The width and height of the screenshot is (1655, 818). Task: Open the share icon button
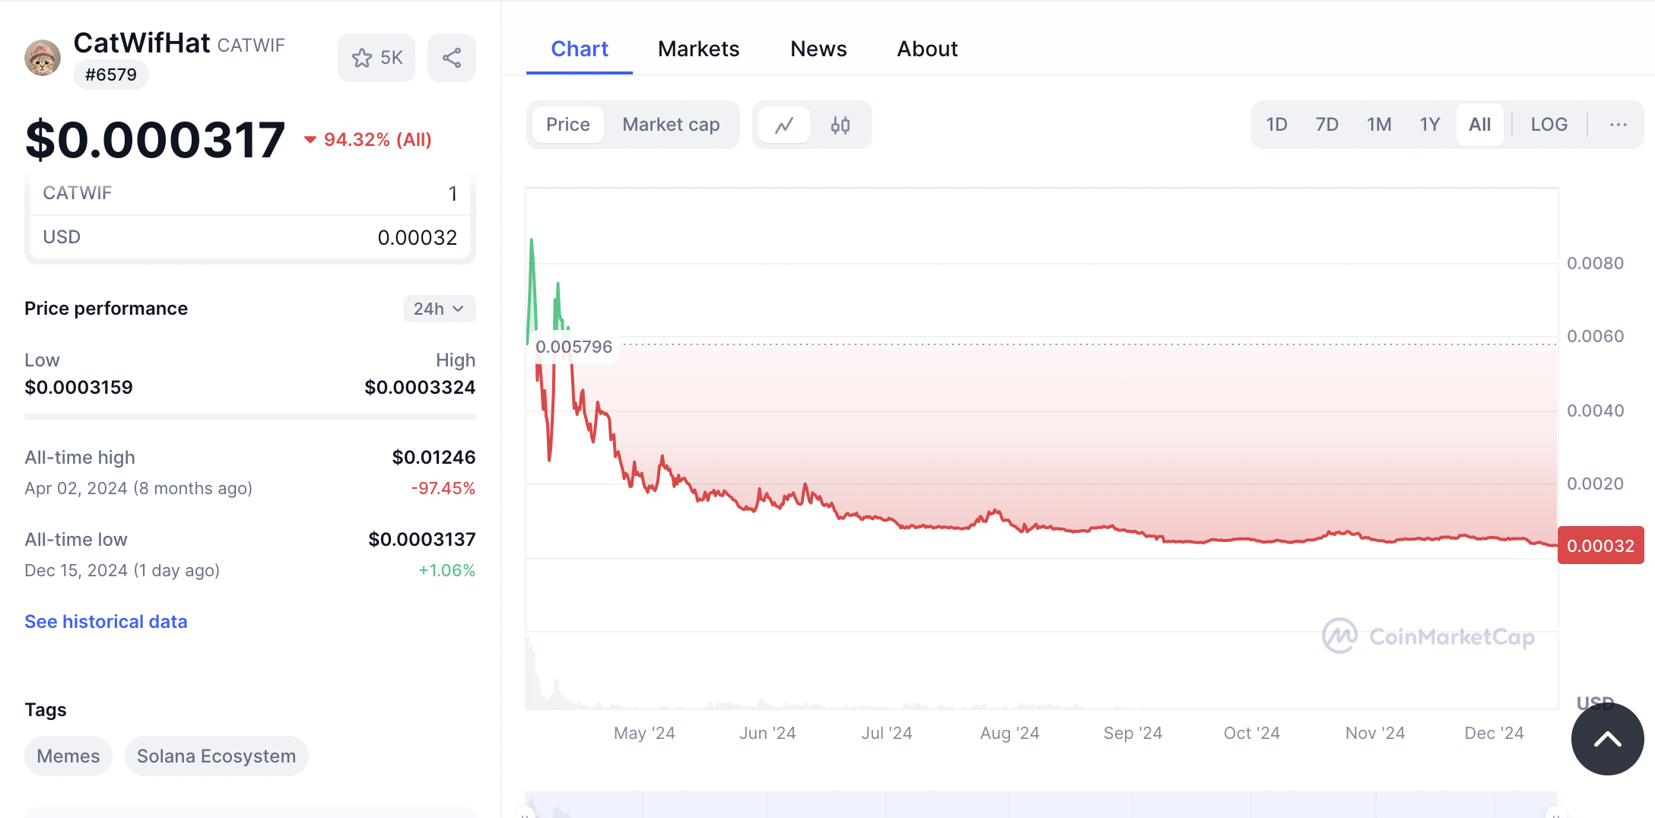[x=452, y=58]
